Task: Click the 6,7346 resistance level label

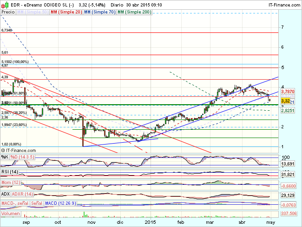Action: tap(7, 30)
